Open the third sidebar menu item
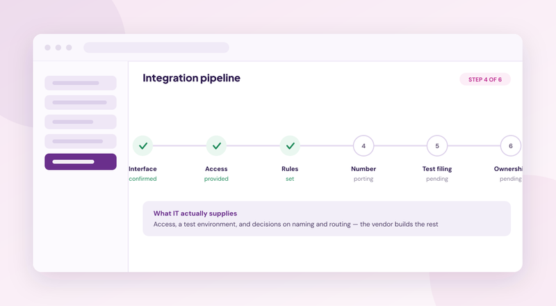The width and height of the screenshot is (556, 306). [81, 122]
